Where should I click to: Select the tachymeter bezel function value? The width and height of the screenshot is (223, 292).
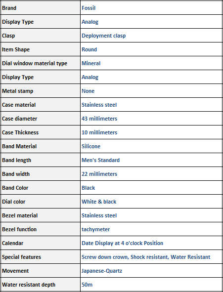(95, 229)
